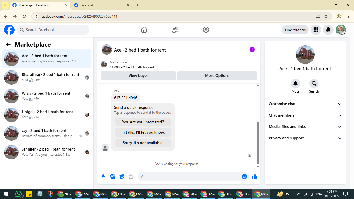Open the emoji picker
The height and width of the screenshot is (199, 354).
click(244, 177)
